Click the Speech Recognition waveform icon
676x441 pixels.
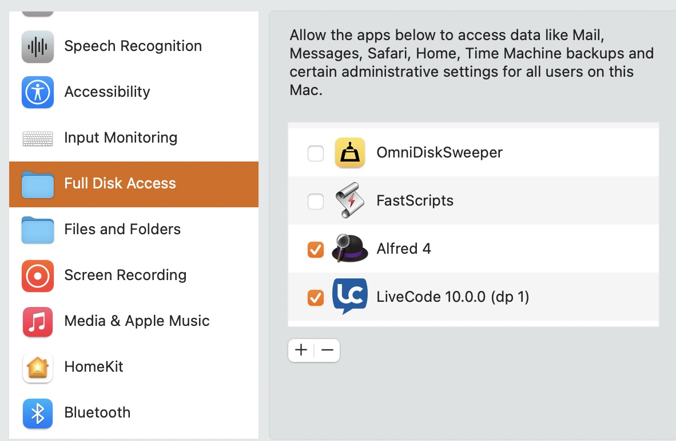coord(38,46)
